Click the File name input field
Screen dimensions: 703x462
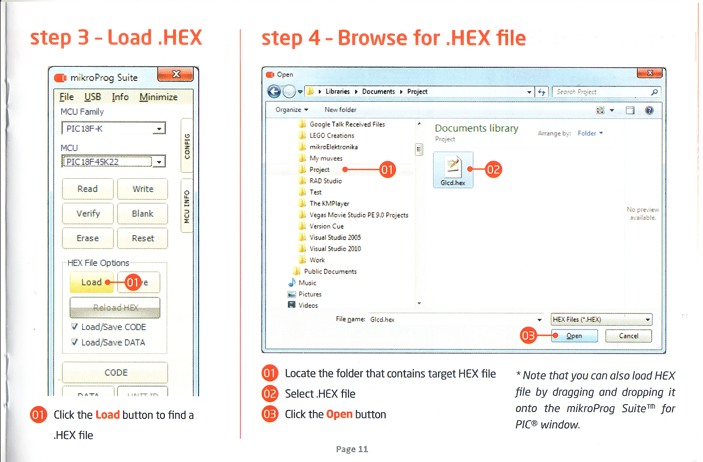(x=456, y=320)
